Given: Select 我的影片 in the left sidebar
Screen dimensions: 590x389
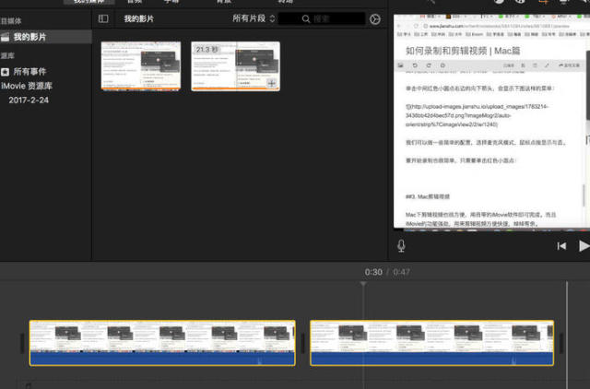Looking at the screenshot, I should [45, 37].
